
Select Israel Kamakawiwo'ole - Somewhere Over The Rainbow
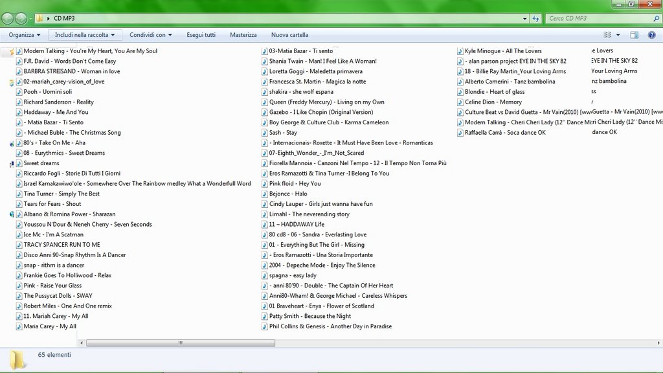point(133,183)
